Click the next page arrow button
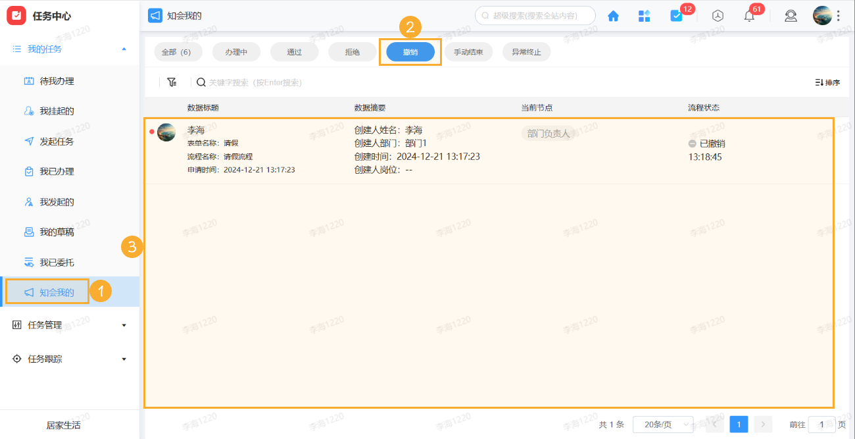855x439 pixels. [x=762, y=425]
